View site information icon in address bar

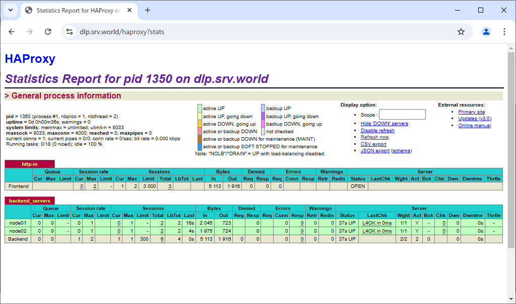(x=70, y=32)
